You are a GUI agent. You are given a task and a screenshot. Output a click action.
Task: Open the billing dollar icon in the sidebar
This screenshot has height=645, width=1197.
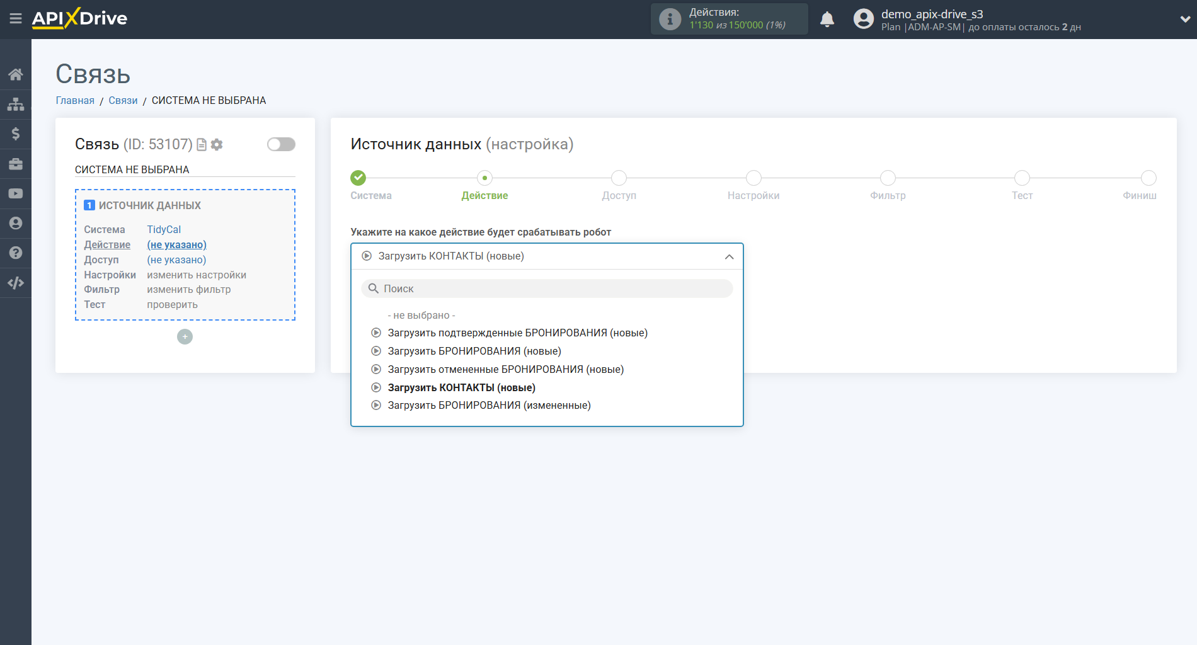(16, 134)
